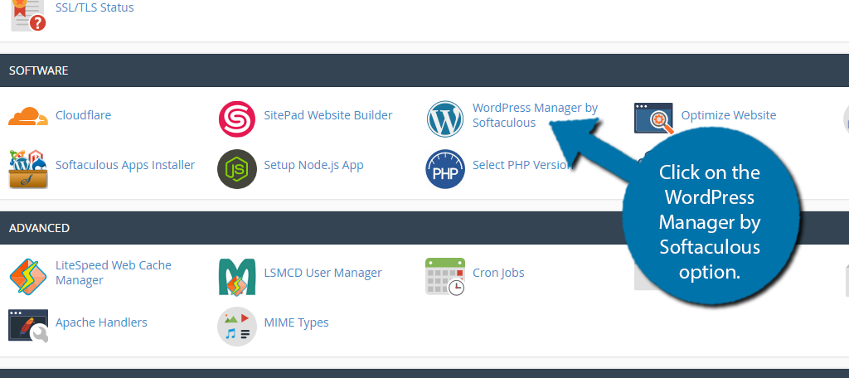Click the Cron Jobs calendar icon
Viewport: 849px width, 378px height.
coord(445,277)
